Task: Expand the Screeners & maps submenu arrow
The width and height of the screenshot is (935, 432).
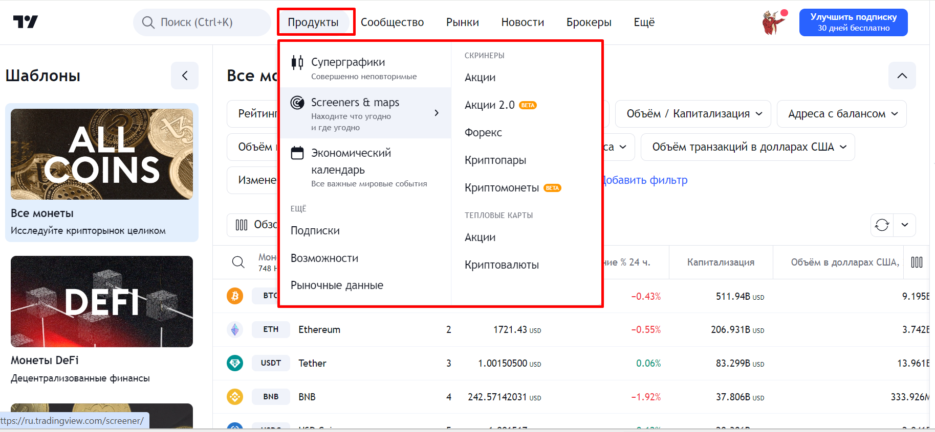Action: pyautogui.click(x=437, y=113)
